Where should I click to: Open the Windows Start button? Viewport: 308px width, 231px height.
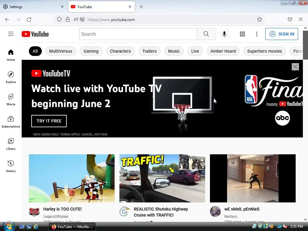(8, 226)
